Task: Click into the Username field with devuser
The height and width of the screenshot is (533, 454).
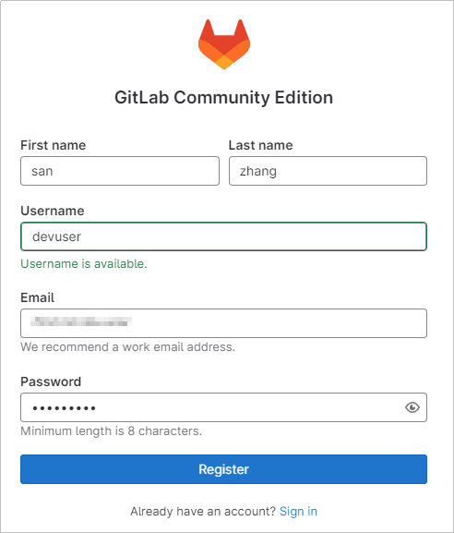Action: coord(224,236)
